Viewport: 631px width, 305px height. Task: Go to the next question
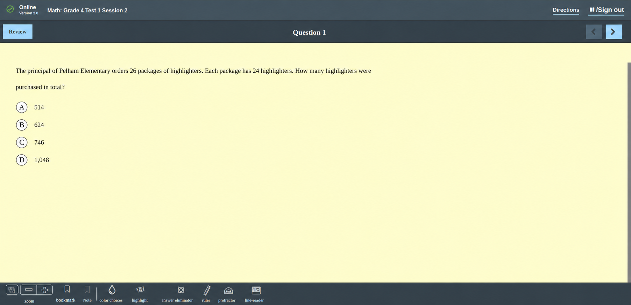614,32
